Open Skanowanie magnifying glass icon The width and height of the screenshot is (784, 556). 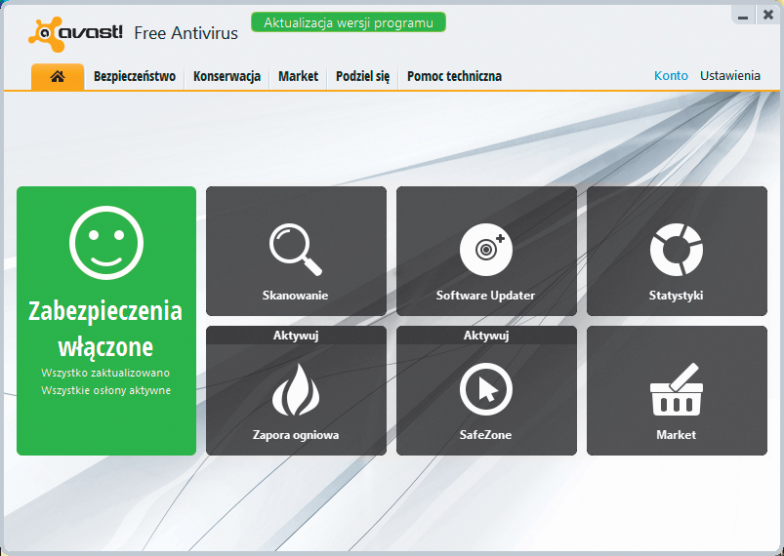point(296,250)
